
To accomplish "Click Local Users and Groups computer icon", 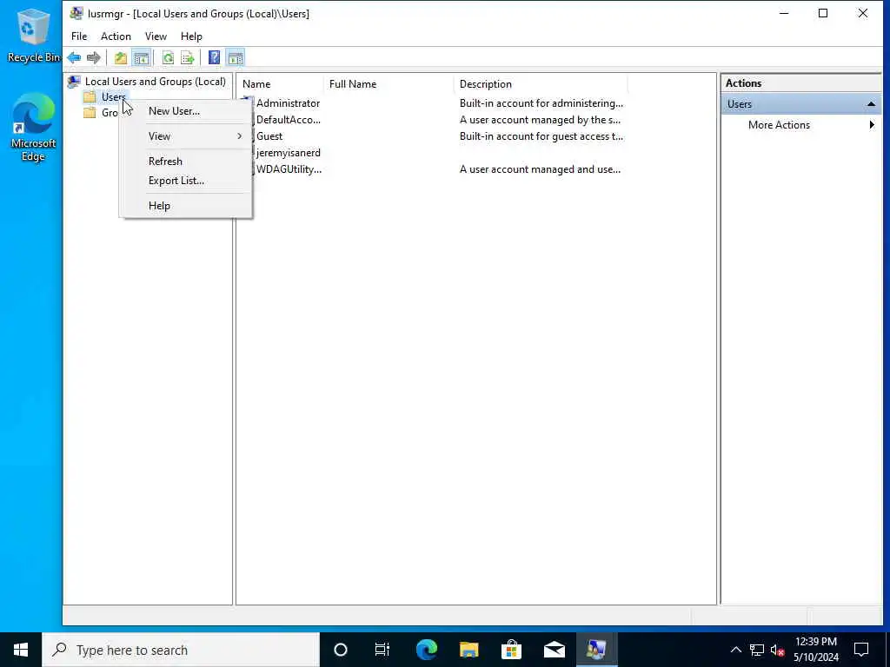I will point(74,82).
